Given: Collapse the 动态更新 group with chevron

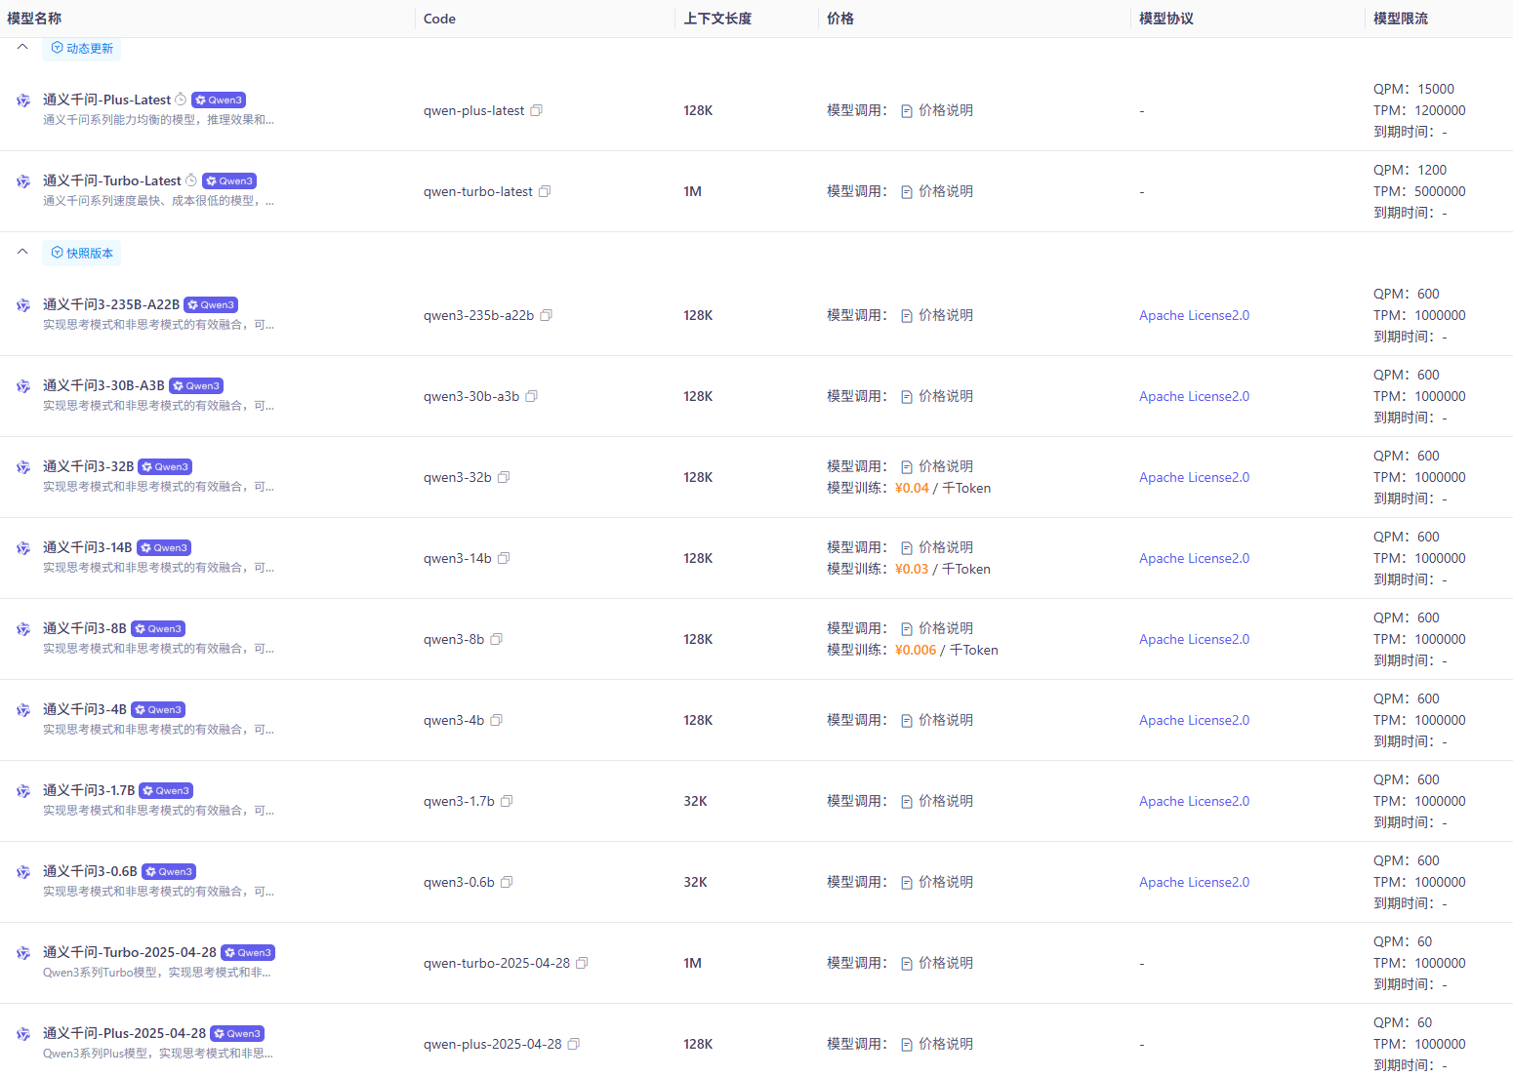Looking at the screenshot, I should (22, 47).
